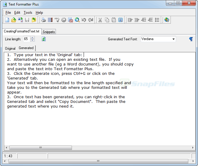Viewport: 198px width, 166px height.
Task: Toggle paragraph marks with the pilcrow icon
Action: point(191,39)
